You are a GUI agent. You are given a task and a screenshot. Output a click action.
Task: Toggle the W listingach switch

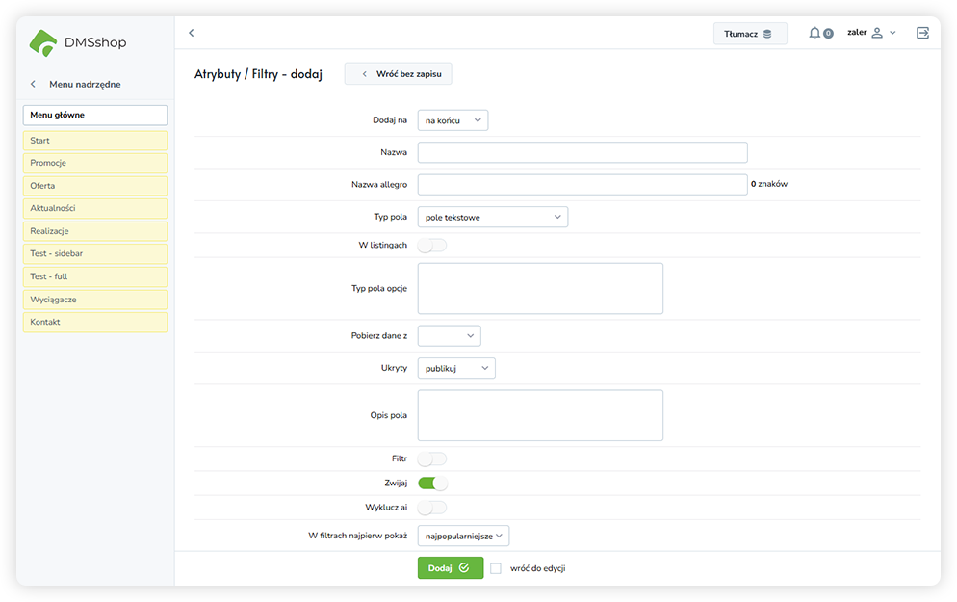(432, 246)
